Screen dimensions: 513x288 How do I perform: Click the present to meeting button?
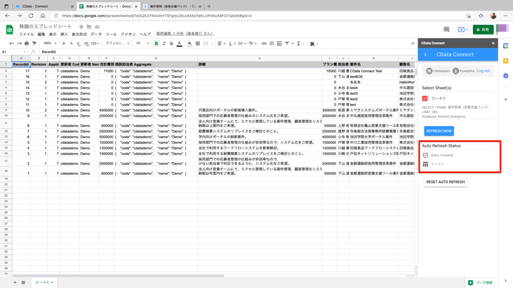click(x=463, y=29)
